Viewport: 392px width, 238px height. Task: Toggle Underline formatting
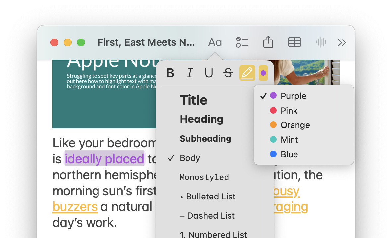tap(209, 73)
